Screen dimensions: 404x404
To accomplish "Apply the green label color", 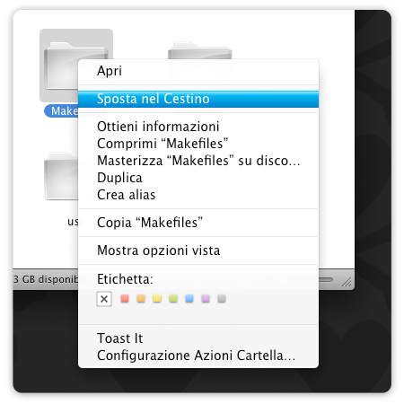I will (x=173, y=298).
